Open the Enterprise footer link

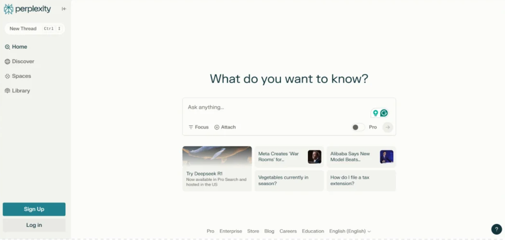231,231
